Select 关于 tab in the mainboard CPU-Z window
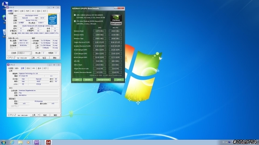Image resolution: width=259 pixels, height=145 pixels. 45,68
